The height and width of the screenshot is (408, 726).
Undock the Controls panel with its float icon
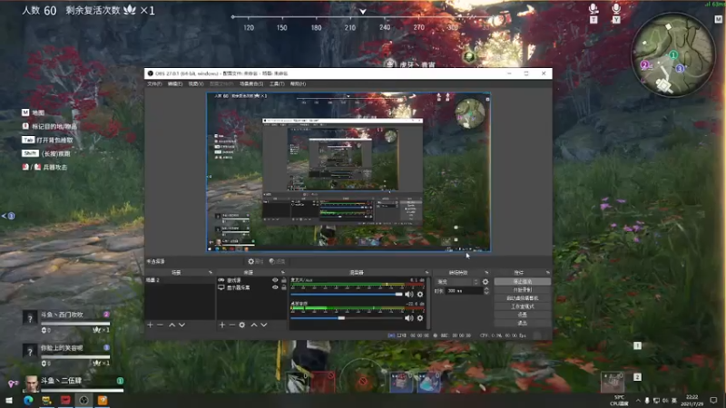click(x=548, y=273)
